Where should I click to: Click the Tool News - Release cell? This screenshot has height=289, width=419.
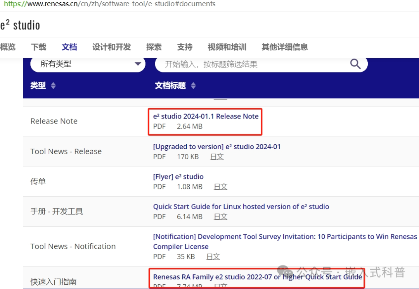point(66,151)
